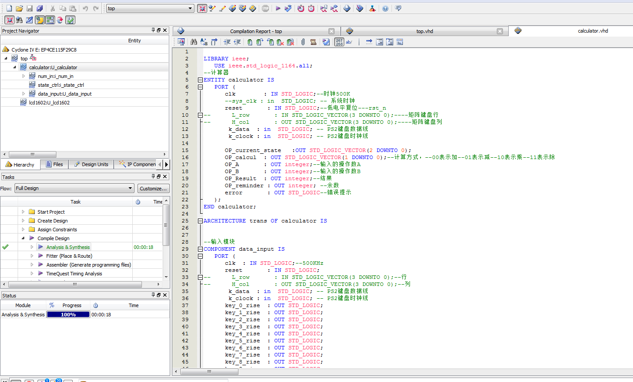Switch to the top.vhd editor tab

[x=424, y=31]
